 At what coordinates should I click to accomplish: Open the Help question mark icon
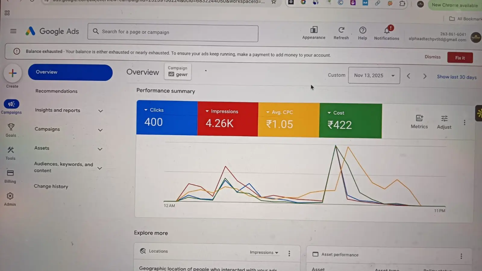362,30
